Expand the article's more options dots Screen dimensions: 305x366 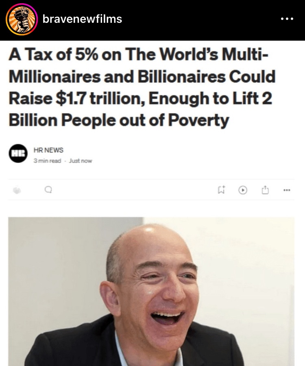tap(287, 190)
